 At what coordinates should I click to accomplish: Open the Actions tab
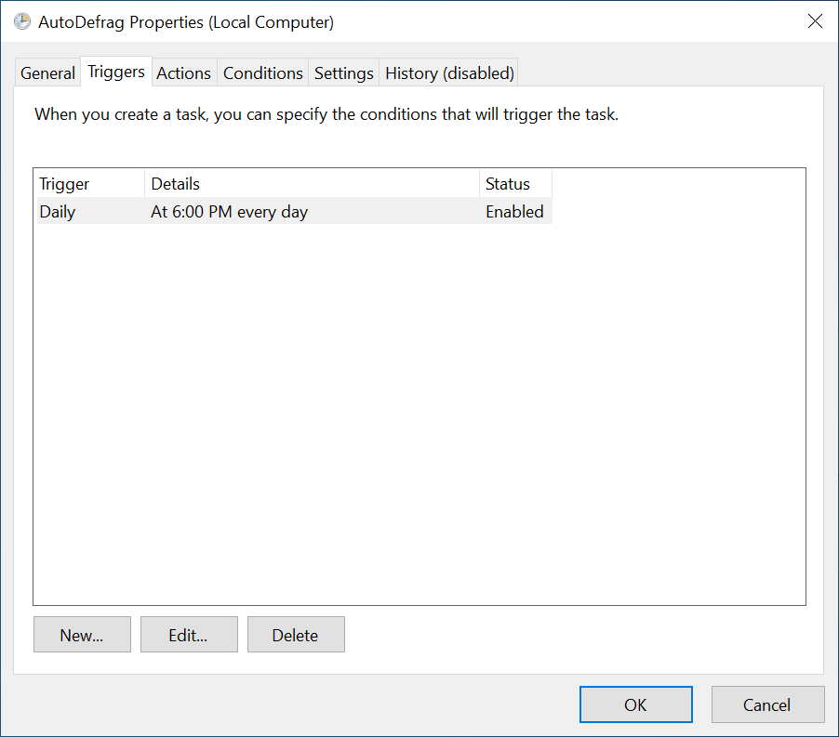(184, 73)
